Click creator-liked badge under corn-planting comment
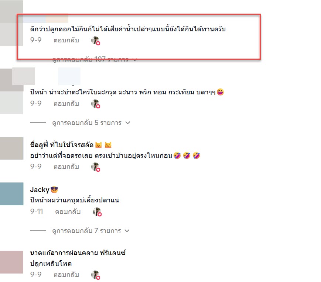 [x=95, y=275]
